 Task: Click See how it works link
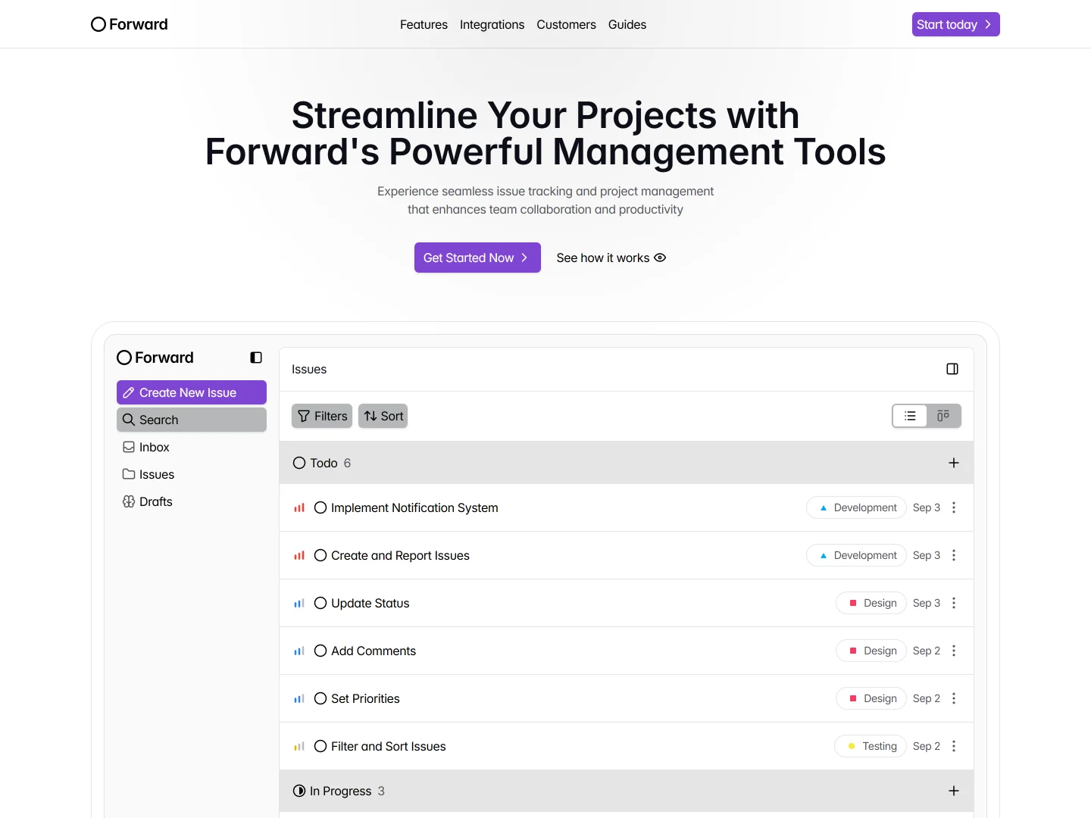[611, 258]
